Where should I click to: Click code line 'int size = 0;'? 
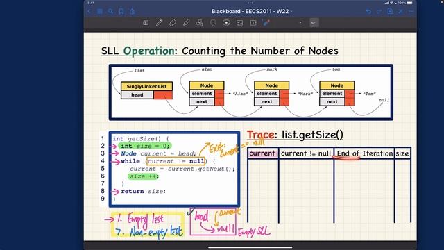[x=145, y=146]
